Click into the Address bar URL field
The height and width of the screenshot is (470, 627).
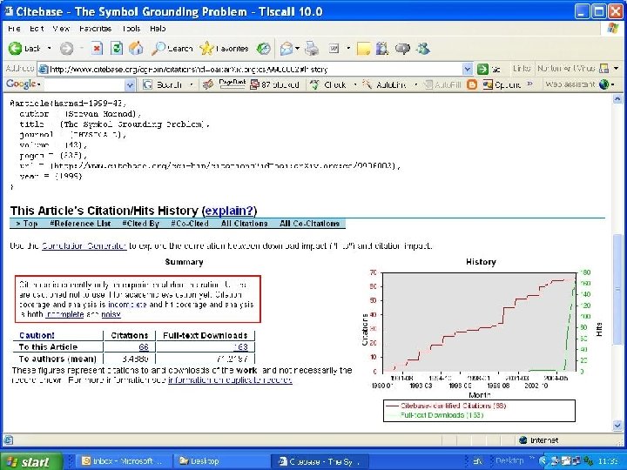[250, 69]
